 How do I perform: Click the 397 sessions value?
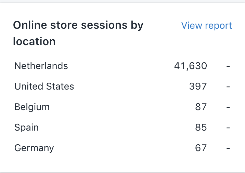(198, 86)
